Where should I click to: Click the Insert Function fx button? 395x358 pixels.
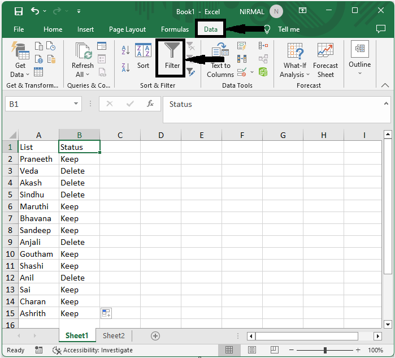coord(150,103)
